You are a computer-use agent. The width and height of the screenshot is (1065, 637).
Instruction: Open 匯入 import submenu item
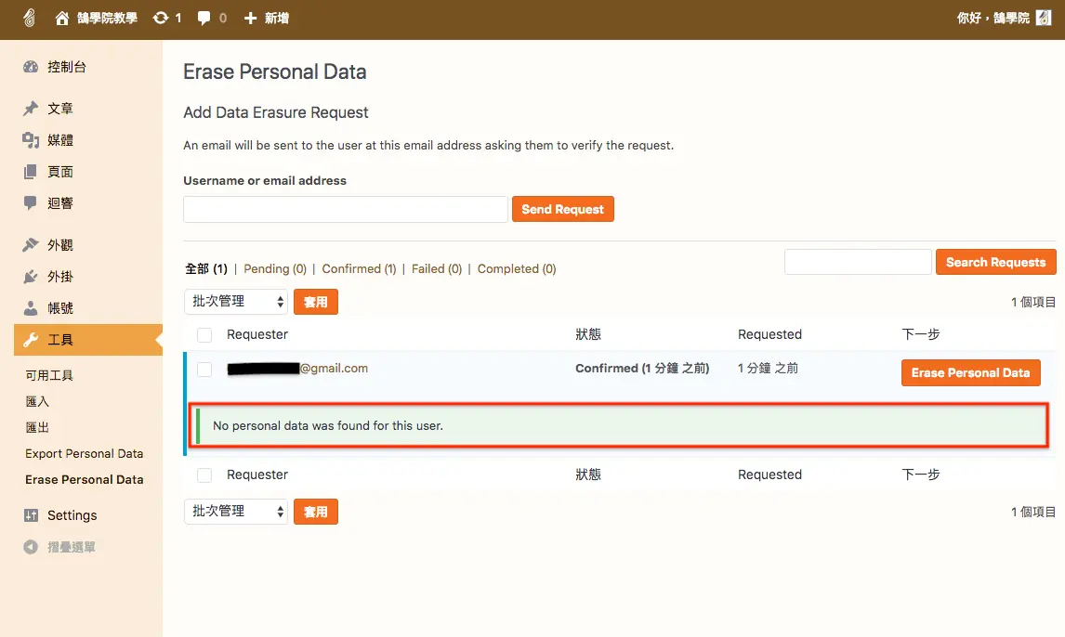point(37,401)
